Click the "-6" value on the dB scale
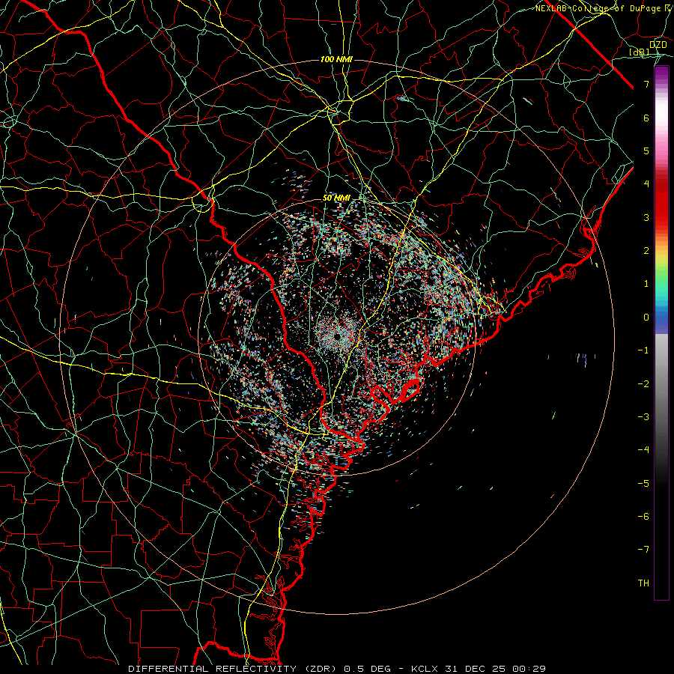 point(643,517)
